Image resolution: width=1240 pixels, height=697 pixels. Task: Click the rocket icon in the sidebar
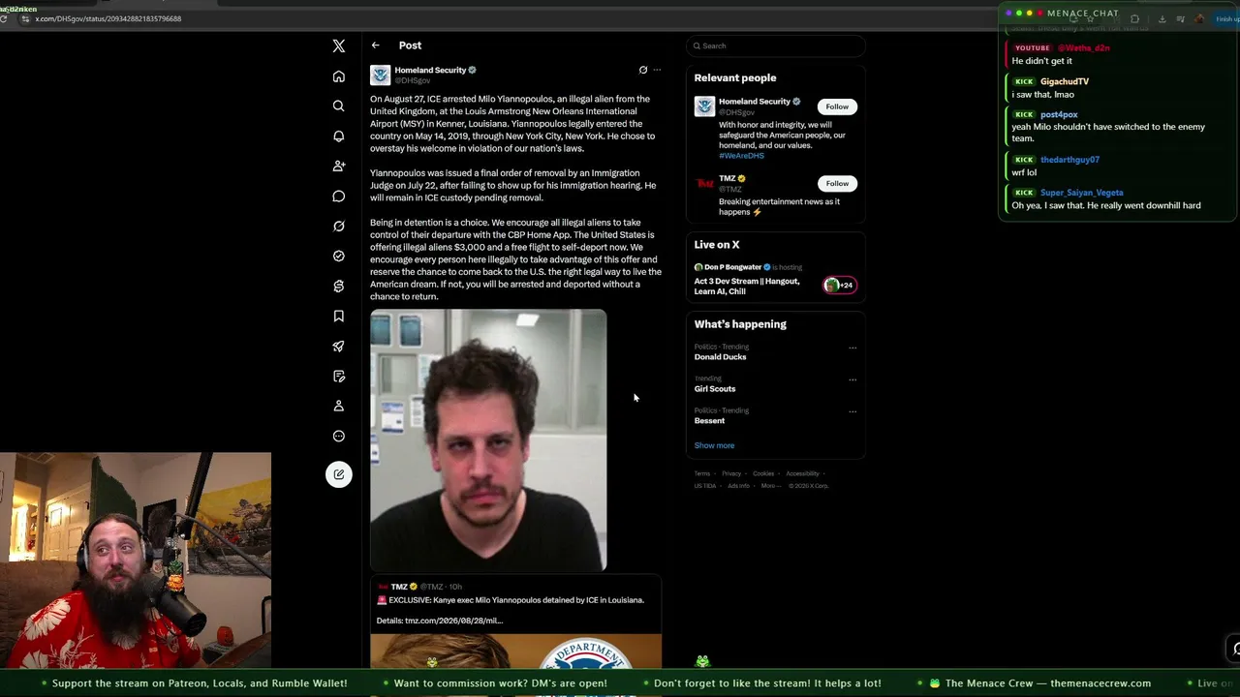pos(339,347)
